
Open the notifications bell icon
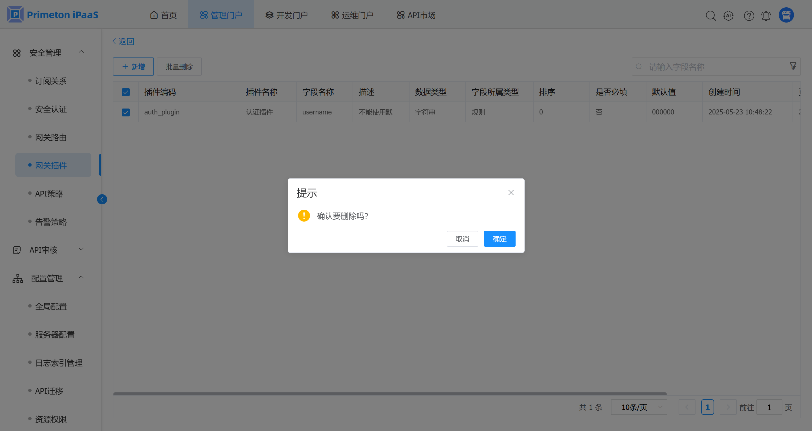click(766, 16)
